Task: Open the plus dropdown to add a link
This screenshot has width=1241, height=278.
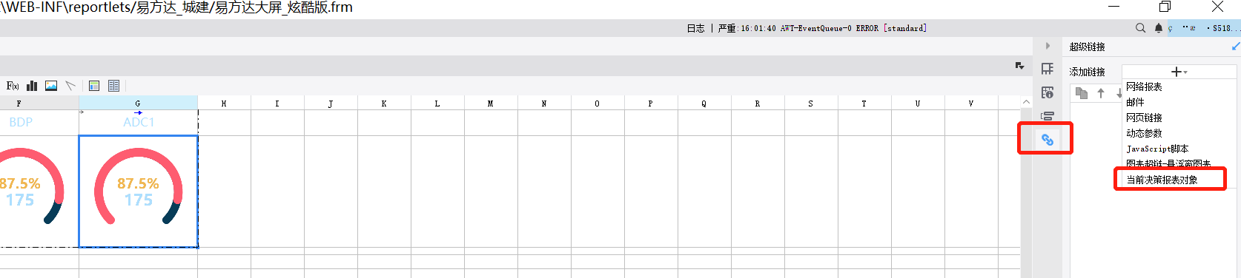Action: 1179,72
